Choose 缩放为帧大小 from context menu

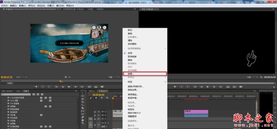coord(145,113)
